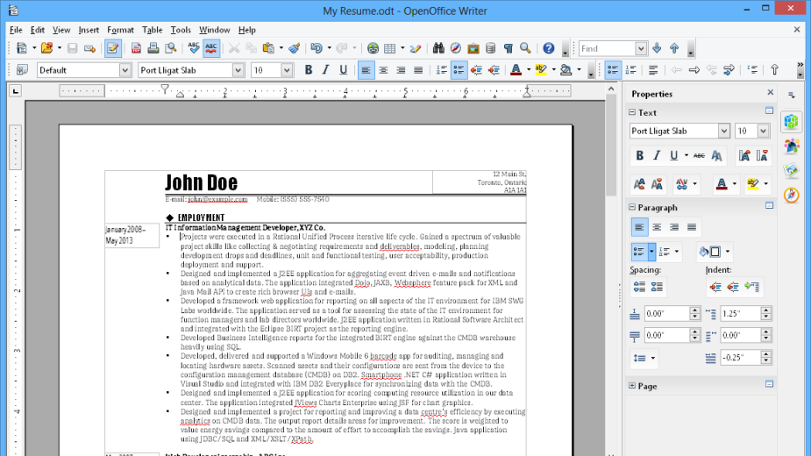811x456 pixels.
Task: Open the paragraph style dropdown showing Default
Action: pos(126,70)
